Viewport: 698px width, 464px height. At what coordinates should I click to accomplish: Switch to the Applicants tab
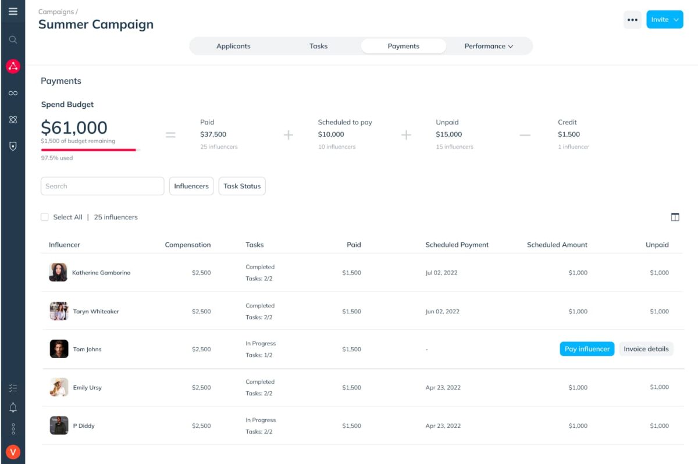234,45
